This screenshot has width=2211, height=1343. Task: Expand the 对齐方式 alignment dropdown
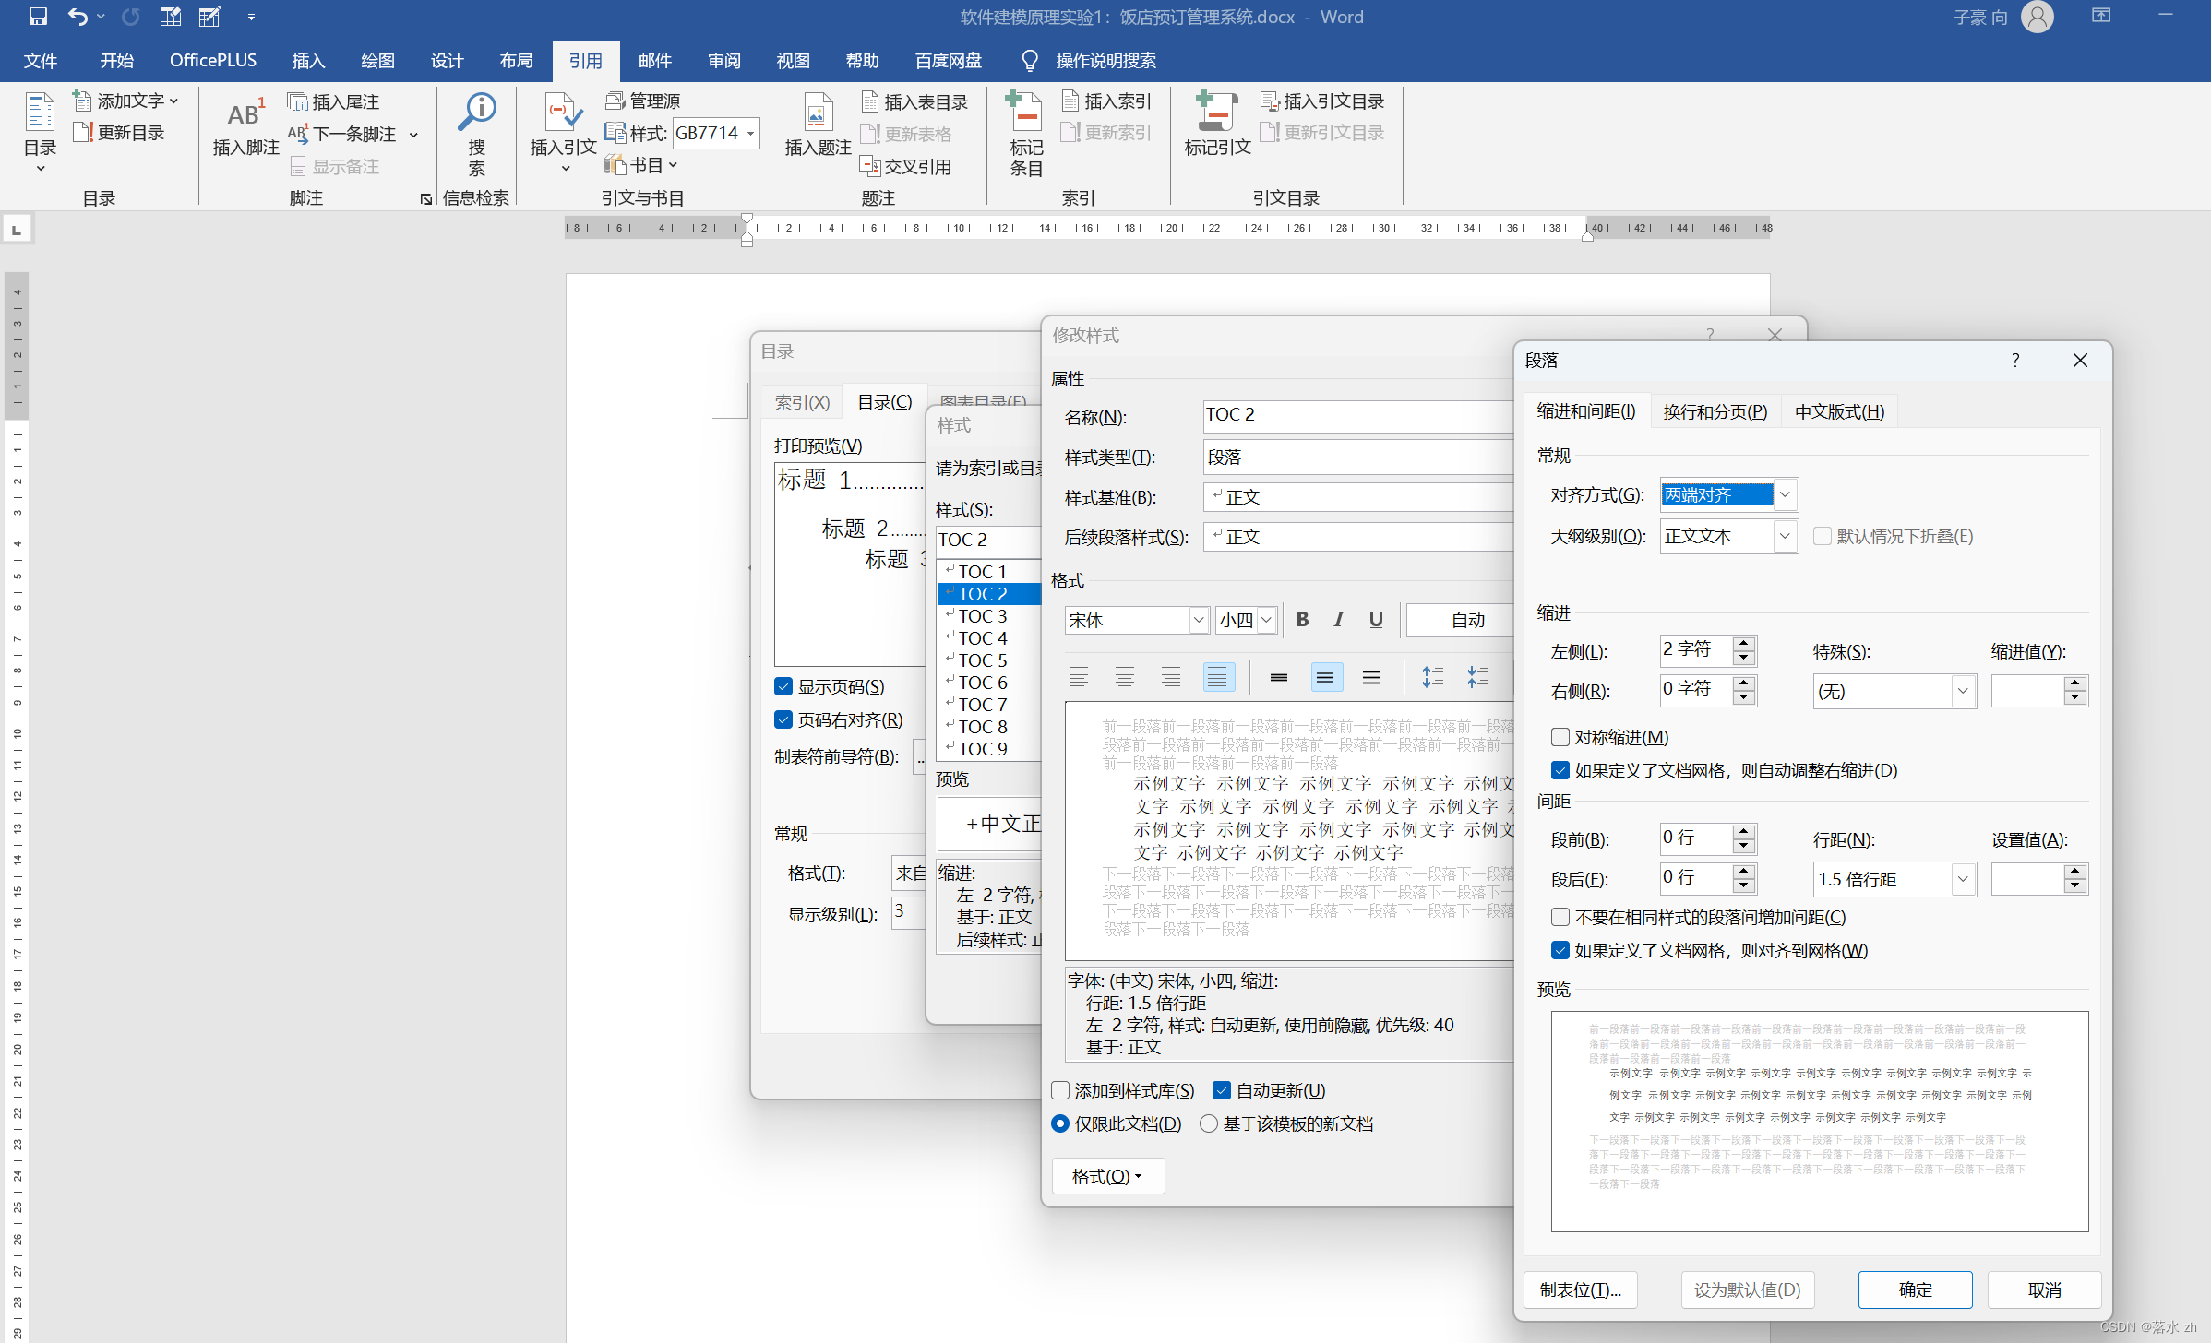(1783, 494)
